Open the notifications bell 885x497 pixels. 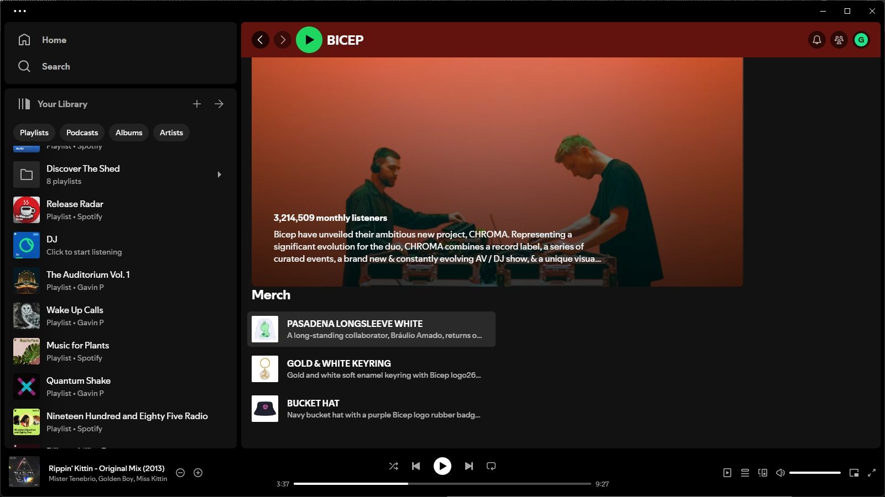817,40
